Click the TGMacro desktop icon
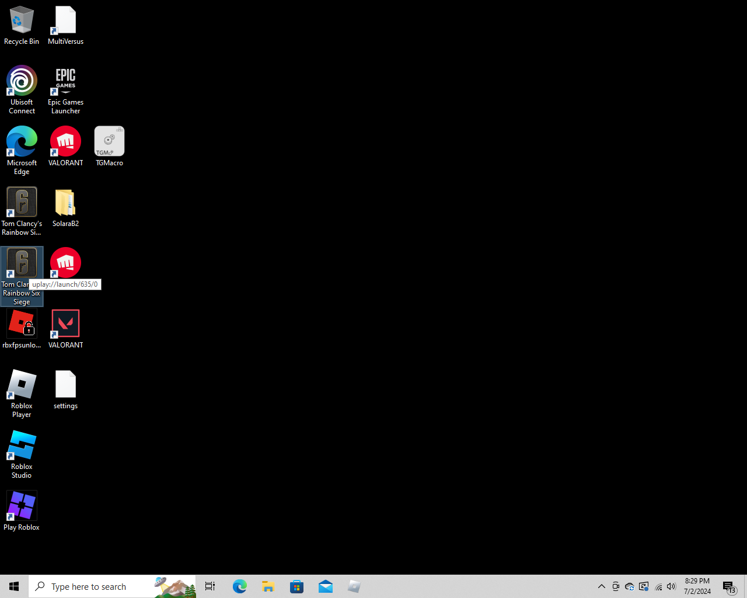Image resolution: width=747 pixels, height=598 pixels. click(x=109, y=147)
